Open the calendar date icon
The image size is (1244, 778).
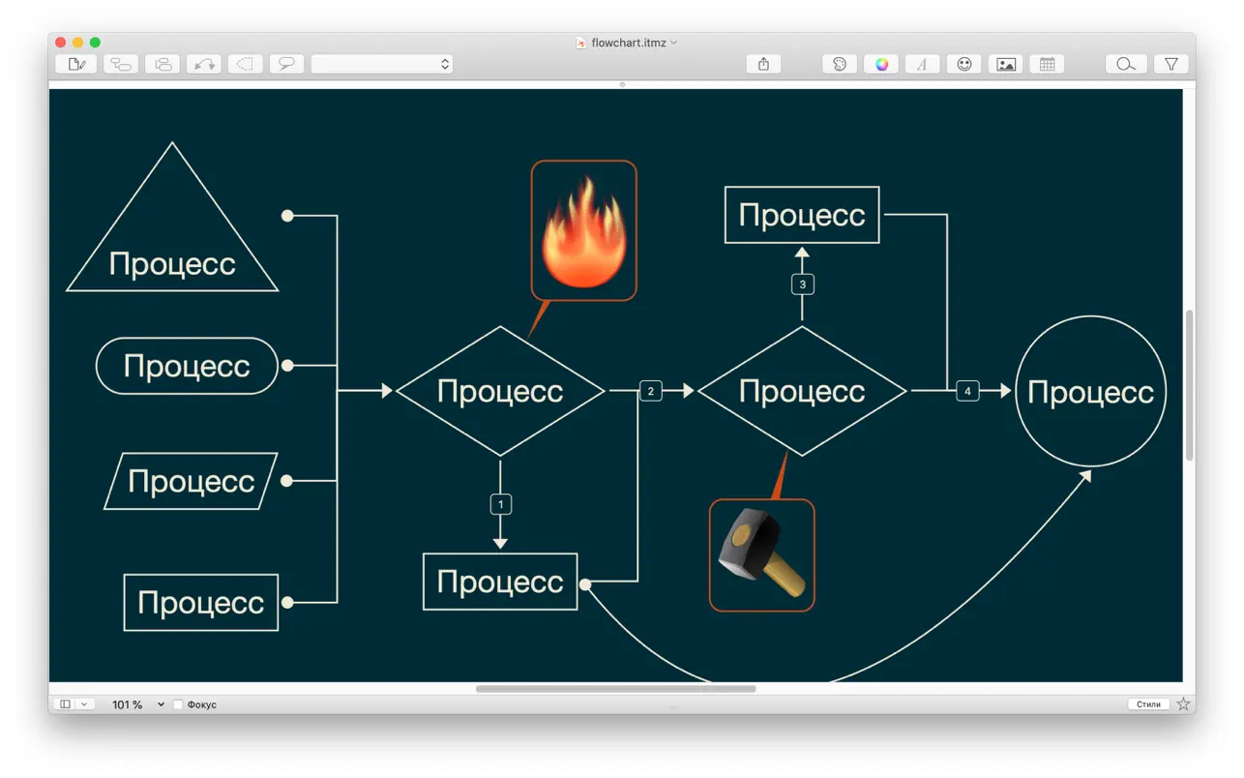1047,65
